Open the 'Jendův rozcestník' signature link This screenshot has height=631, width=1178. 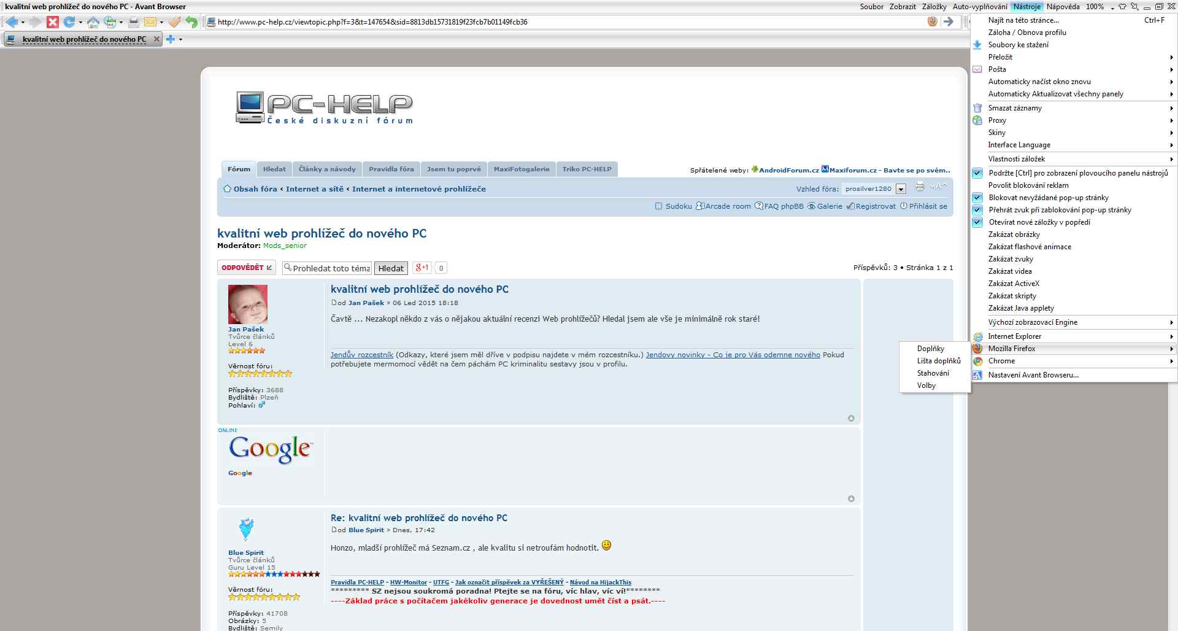362,355
